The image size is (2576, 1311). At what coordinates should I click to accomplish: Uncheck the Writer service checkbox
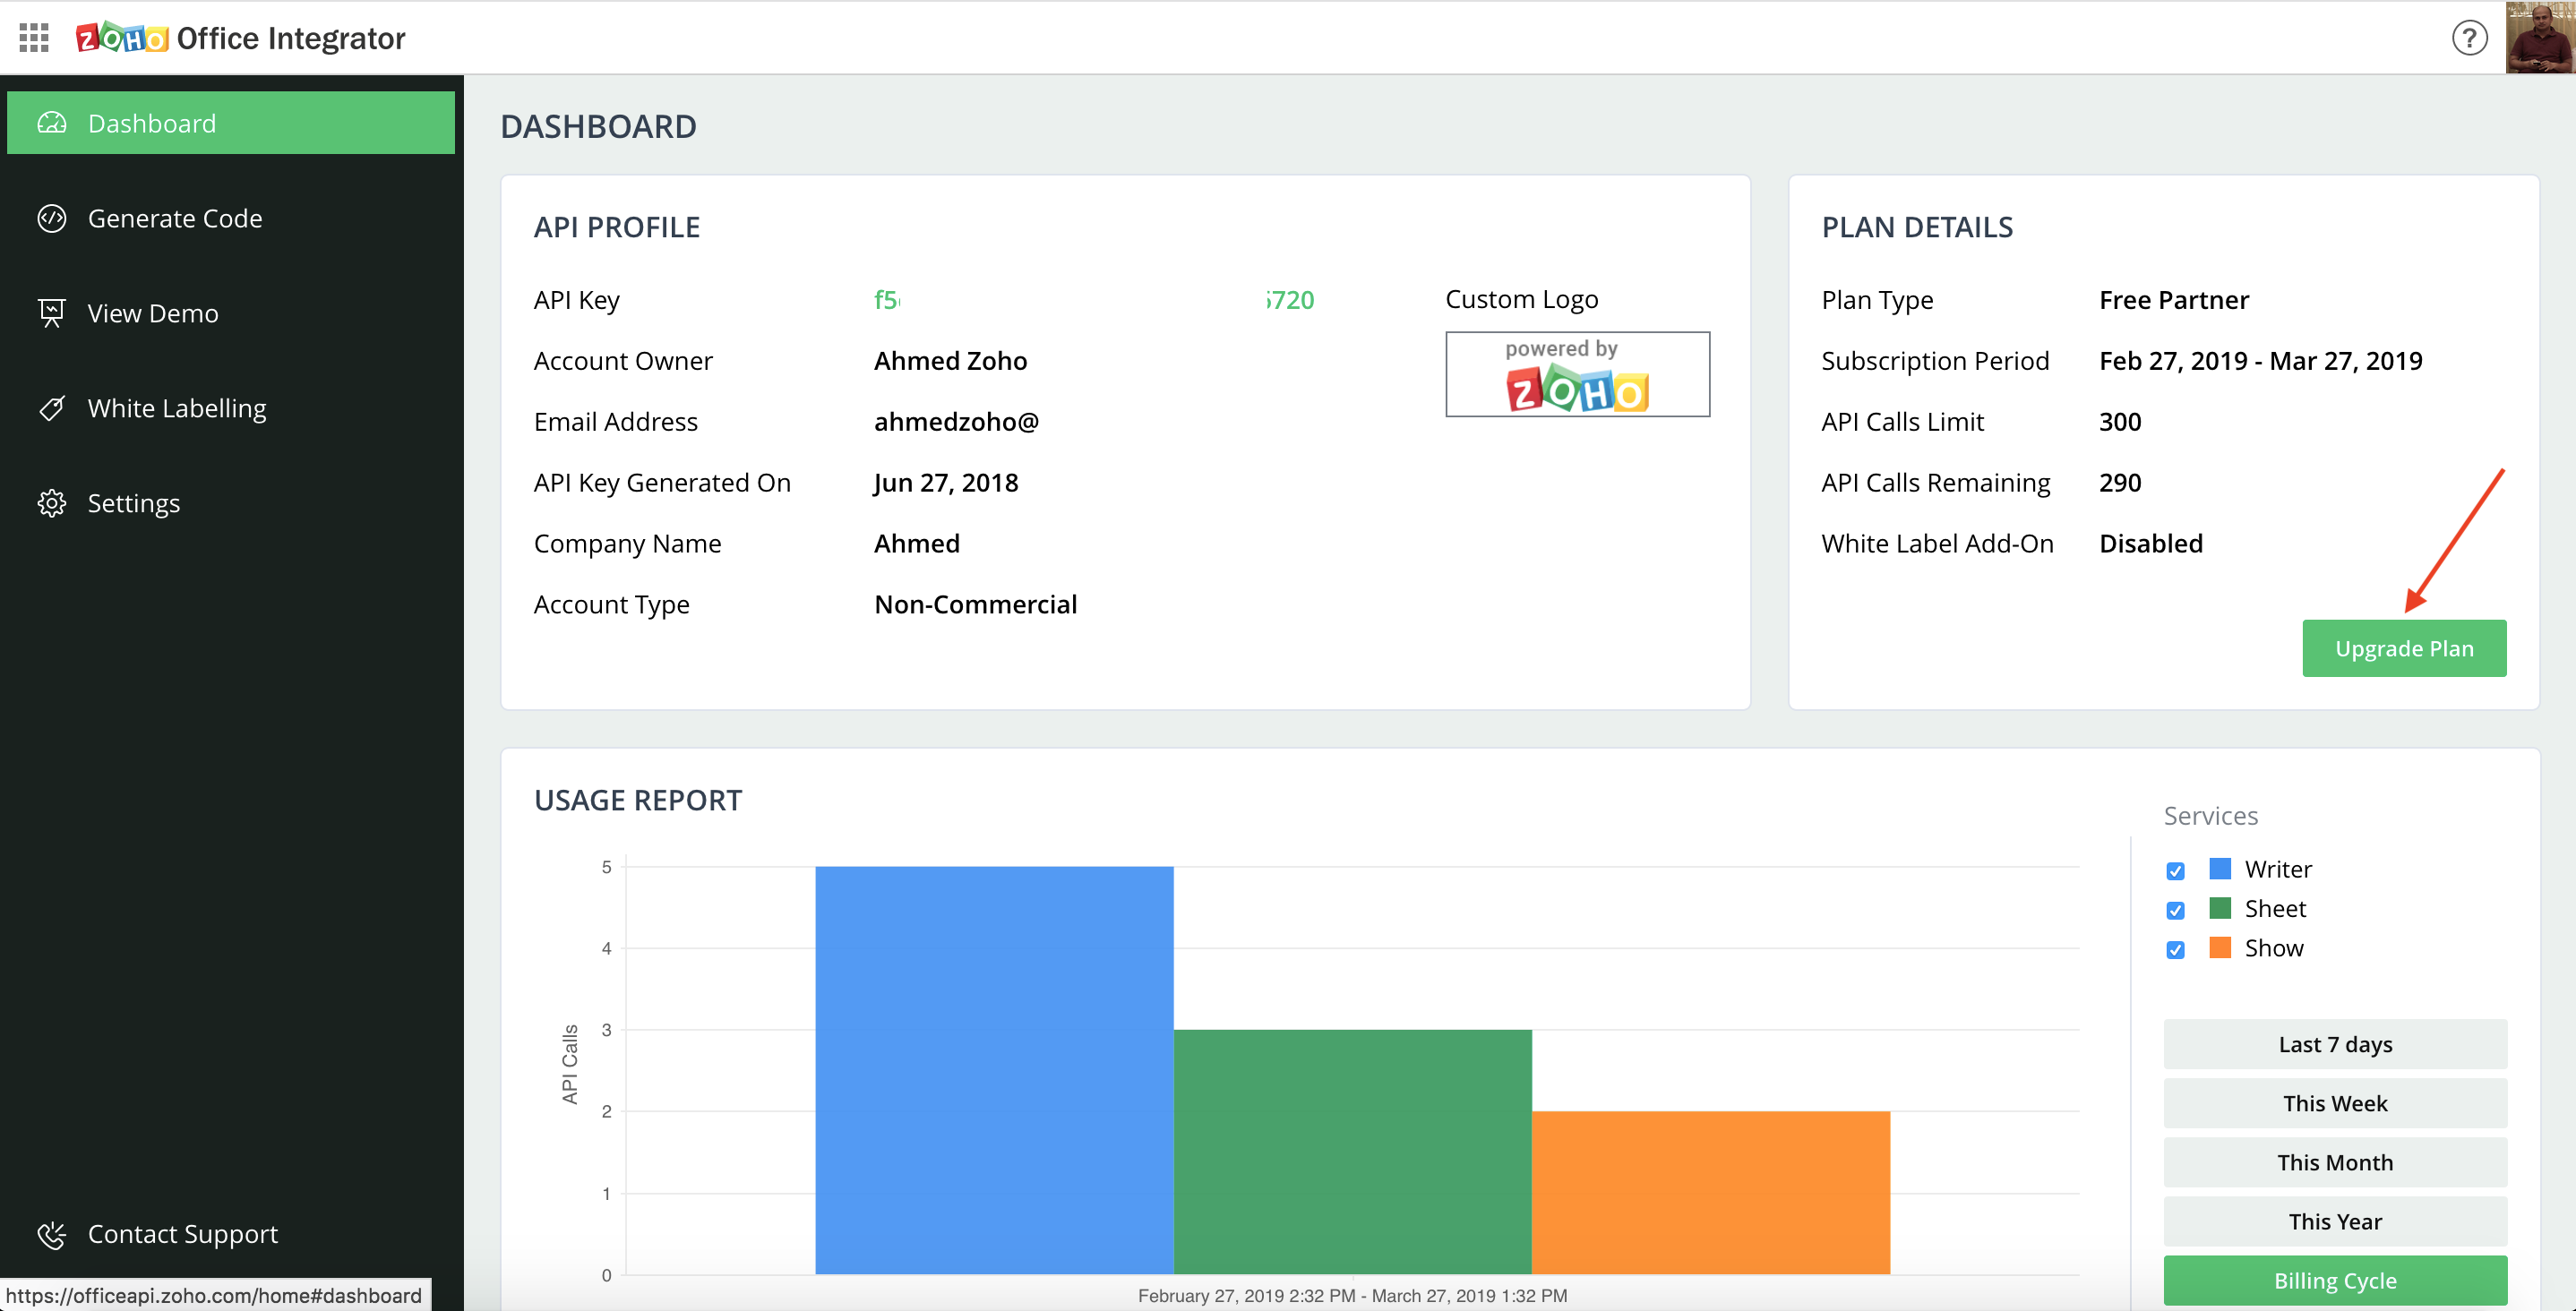coord(2175,870)
